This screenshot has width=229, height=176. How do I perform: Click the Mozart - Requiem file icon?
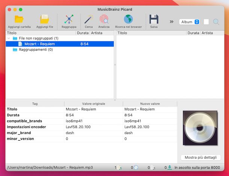[x=20, y=44]
